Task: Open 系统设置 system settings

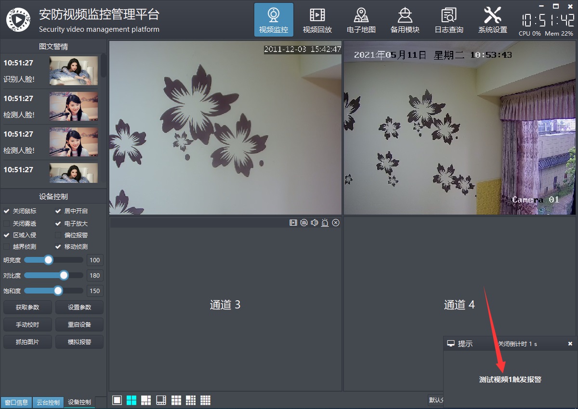Action: (492, 20)
